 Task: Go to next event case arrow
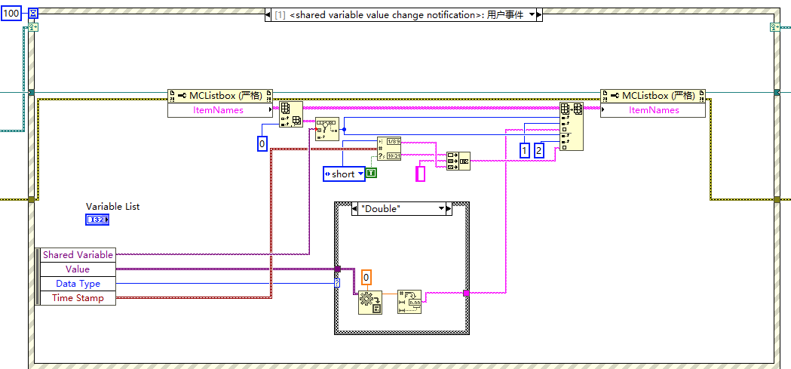[539, 15]
